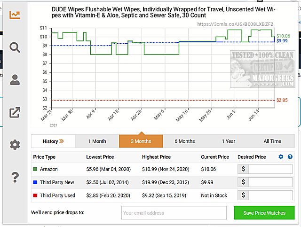
Task: Click the gear icon beside Desired Price
Action: tap(281, 157)
